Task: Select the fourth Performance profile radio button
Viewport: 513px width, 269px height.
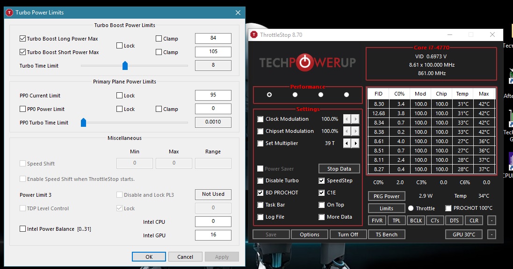Action: (x=347, y=95)
